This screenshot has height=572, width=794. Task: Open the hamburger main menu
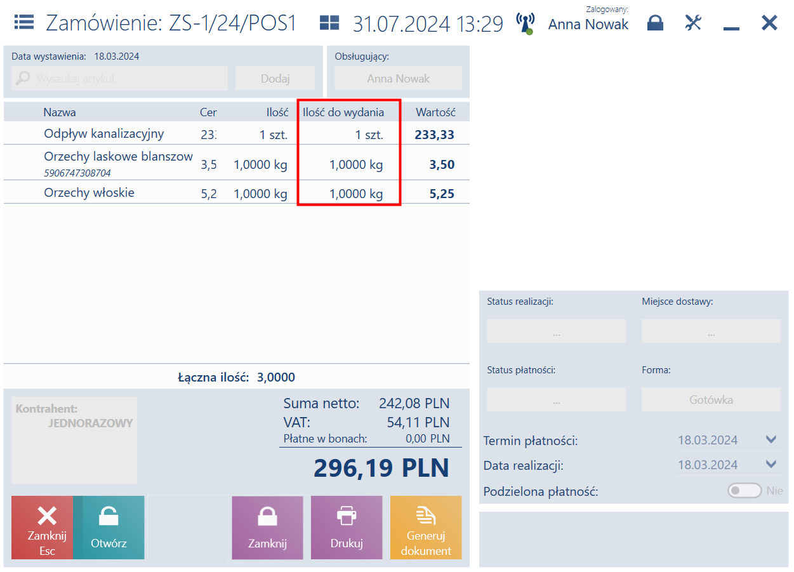24,23
